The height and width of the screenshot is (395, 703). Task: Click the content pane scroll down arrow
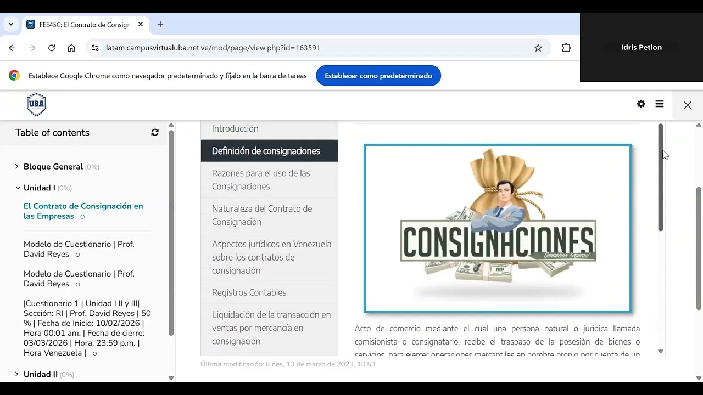[661, 352]
